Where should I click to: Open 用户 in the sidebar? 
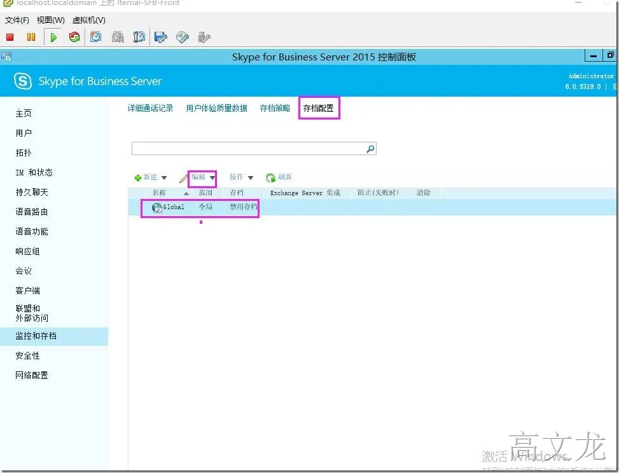24,134
